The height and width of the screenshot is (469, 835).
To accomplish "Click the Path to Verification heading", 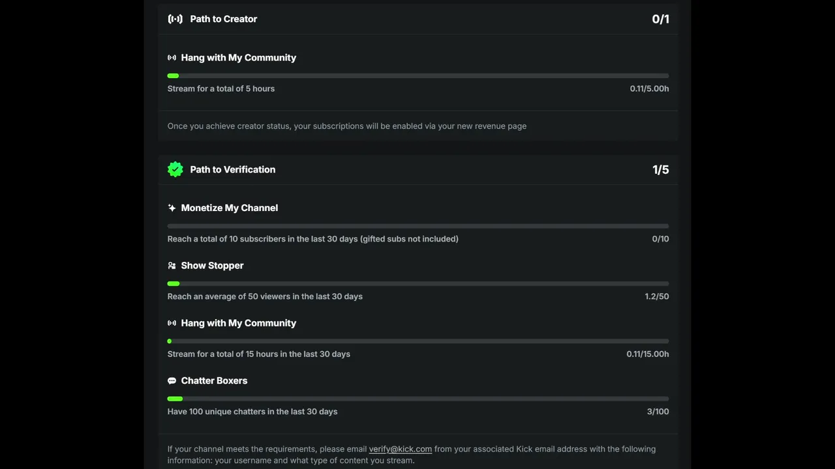I will tap(233, 169).
